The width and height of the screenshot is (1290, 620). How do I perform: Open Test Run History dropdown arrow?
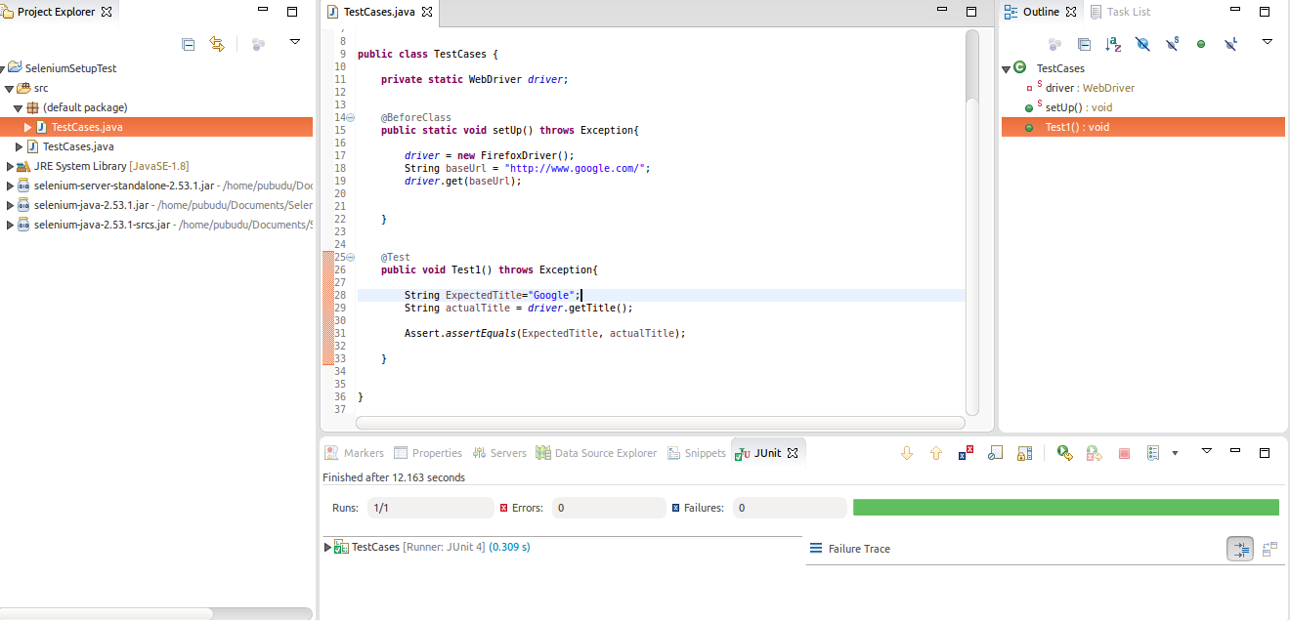tap(1175, 453)
